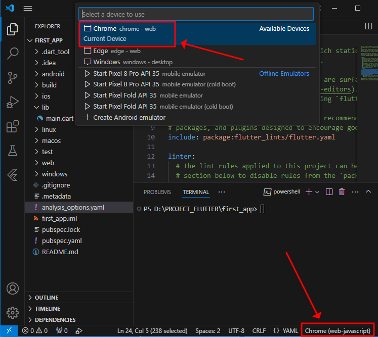378x337 pixels.
Task: Open terminal launch profile dropdown arrow
Action: point(317,192)
